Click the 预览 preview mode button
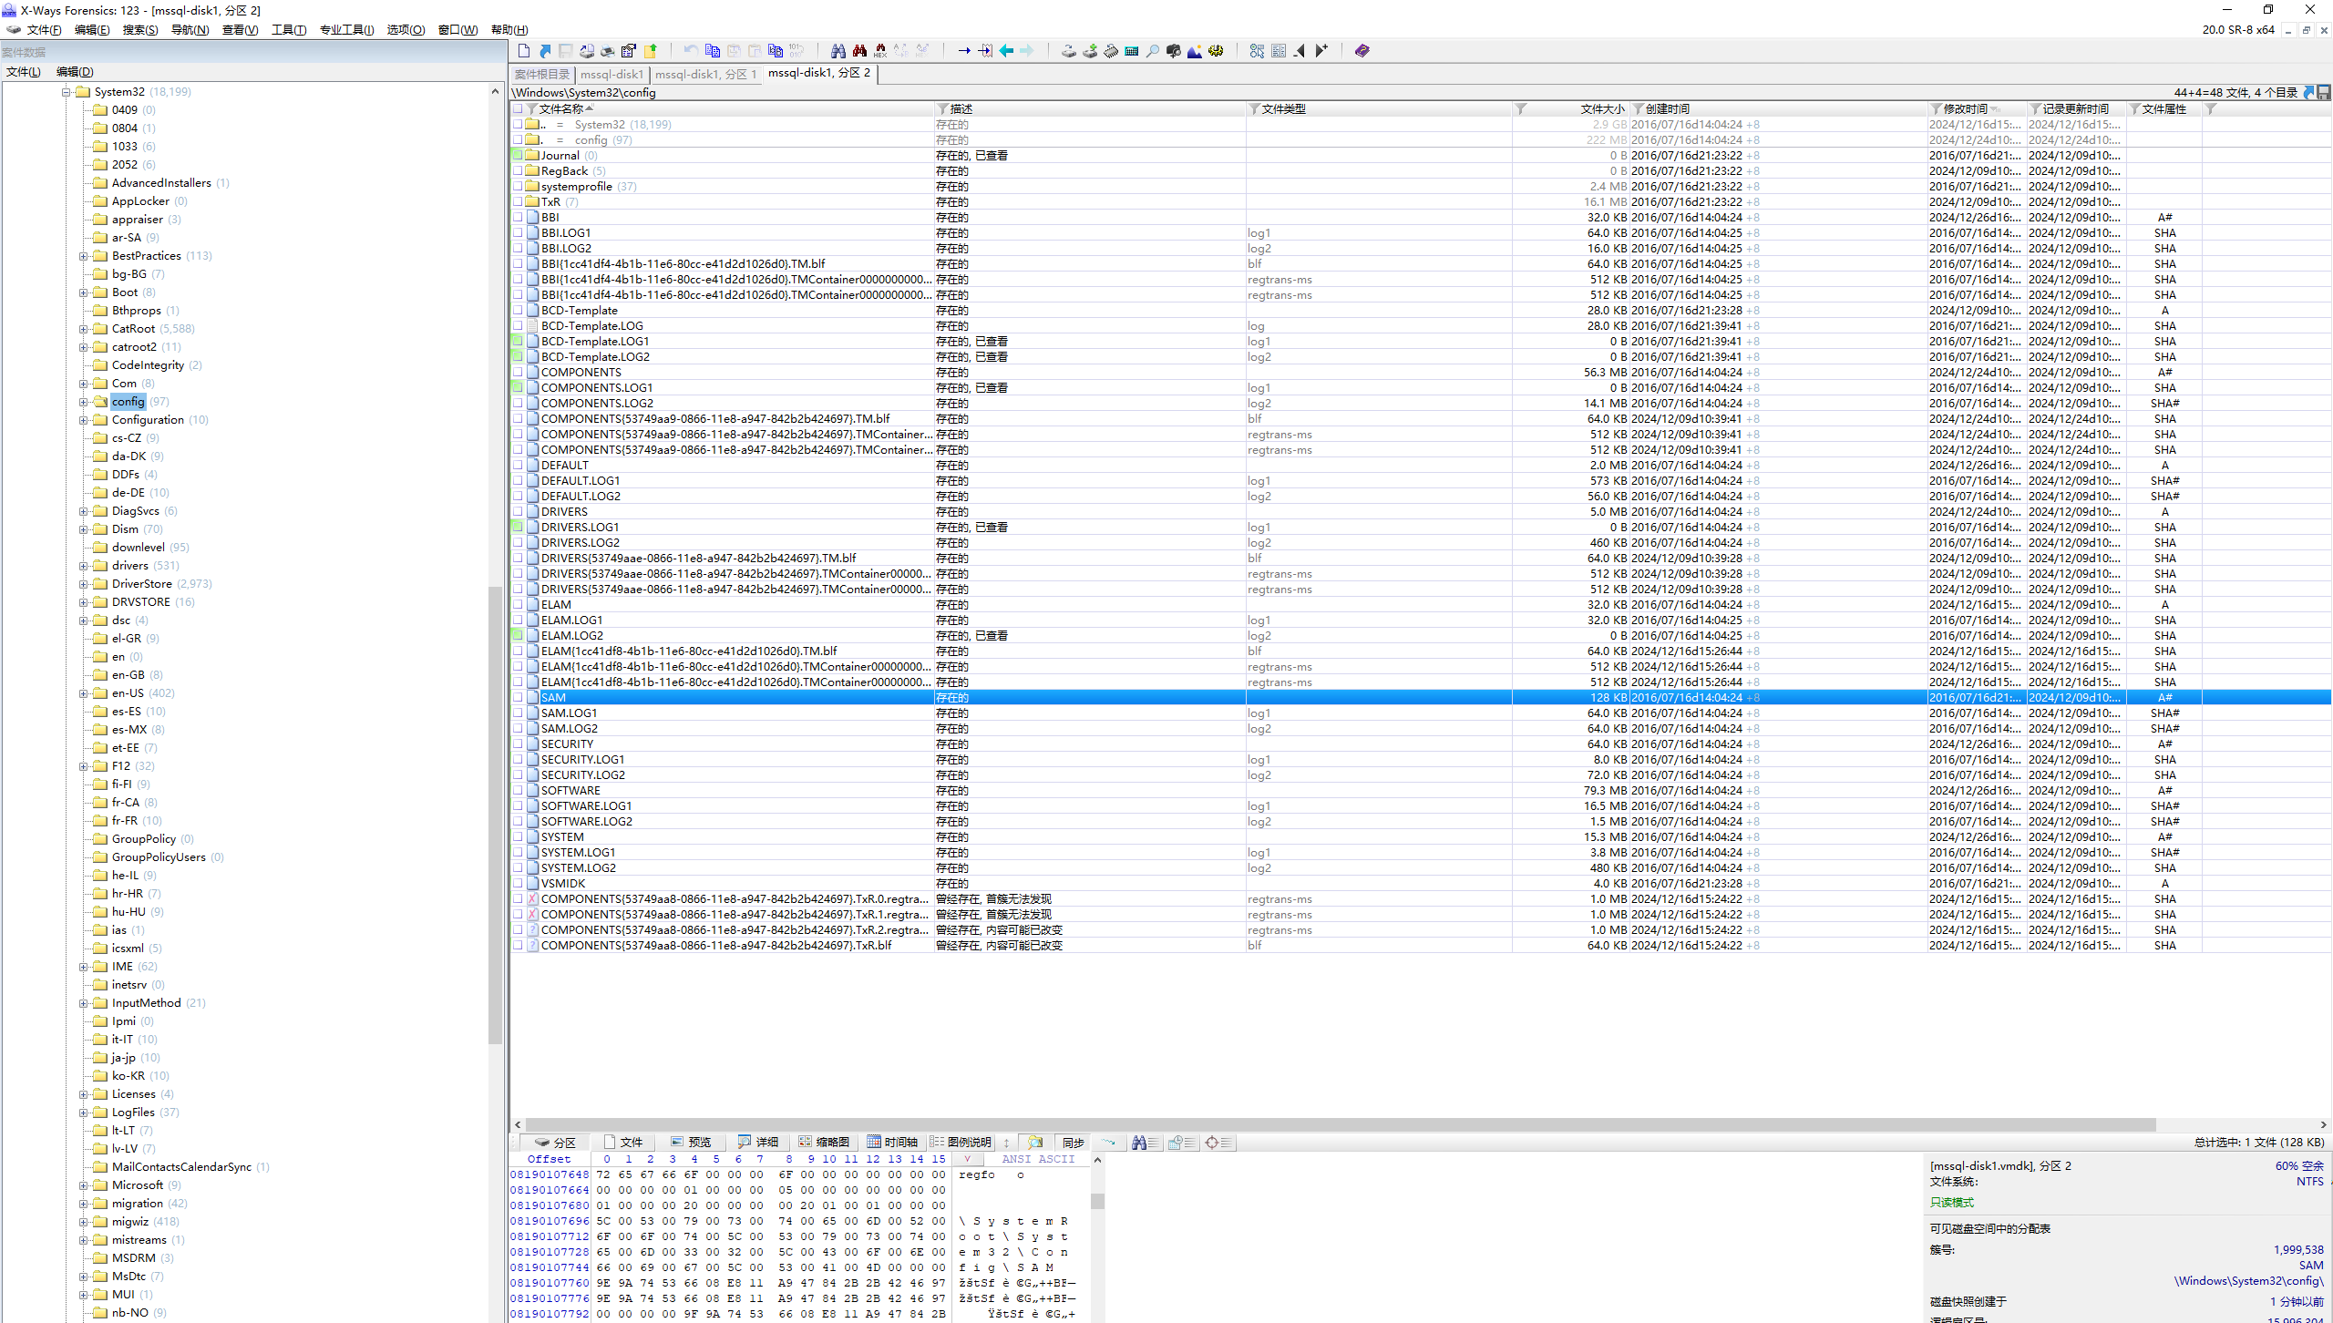The image size is (2333, 1323). 691,1143
